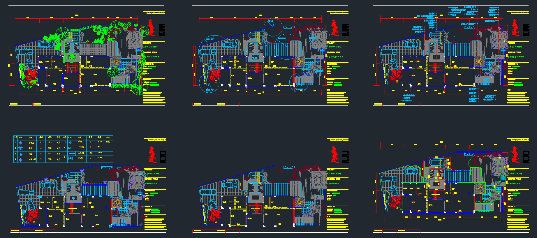Click the lighting legend table header row
The image size is (537, 238).
(x=63, y=137)
